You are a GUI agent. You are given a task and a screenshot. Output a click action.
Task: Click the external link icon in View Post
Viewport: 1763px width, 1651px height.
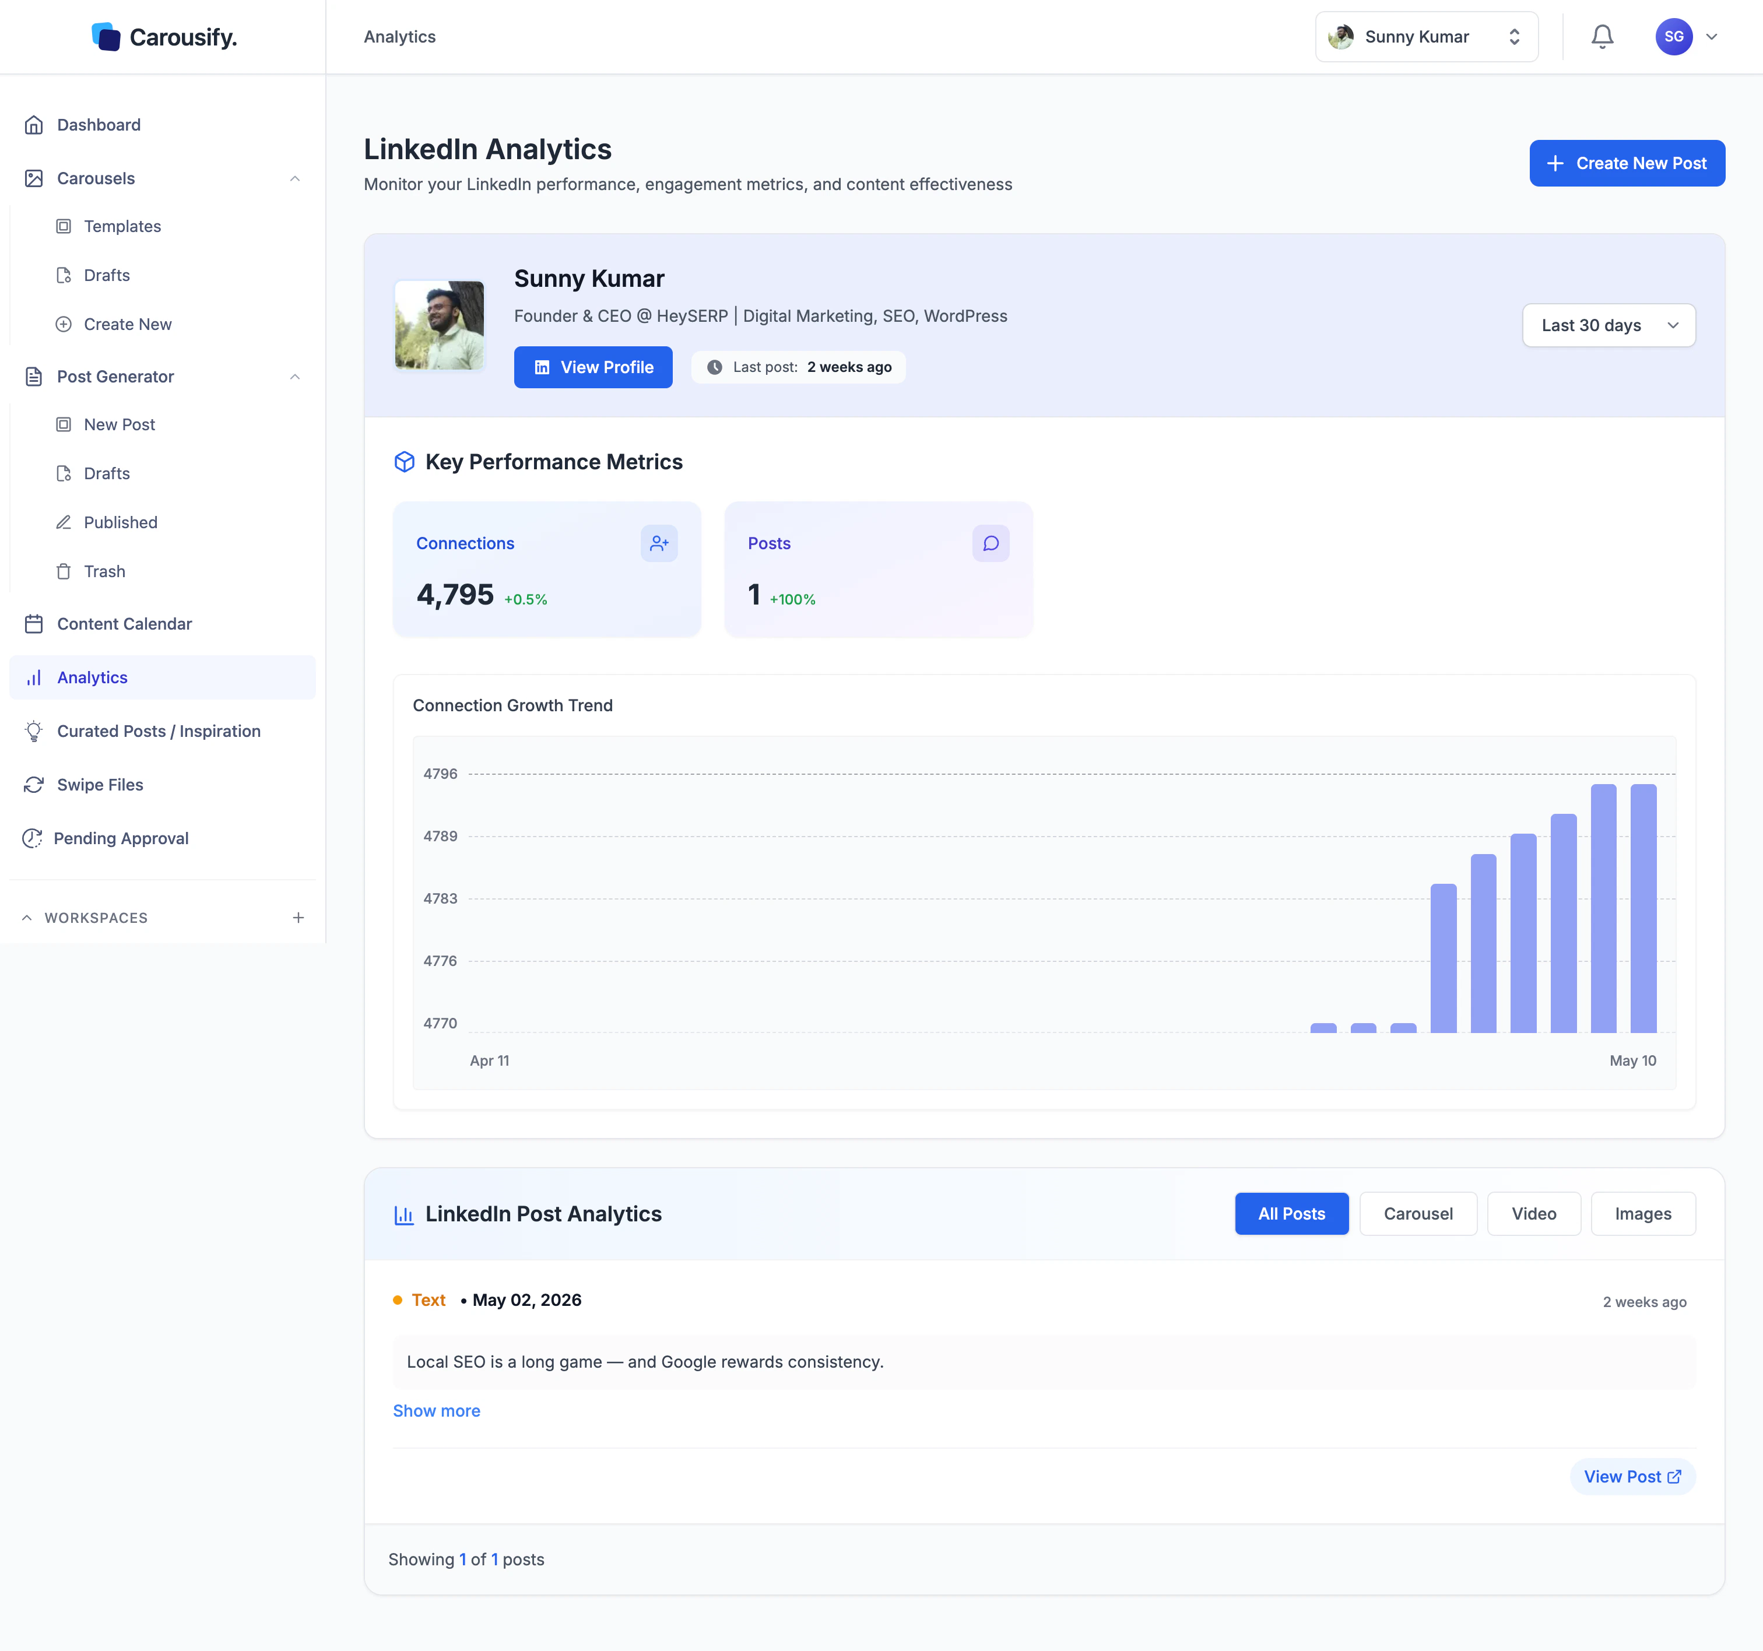1674,1477
